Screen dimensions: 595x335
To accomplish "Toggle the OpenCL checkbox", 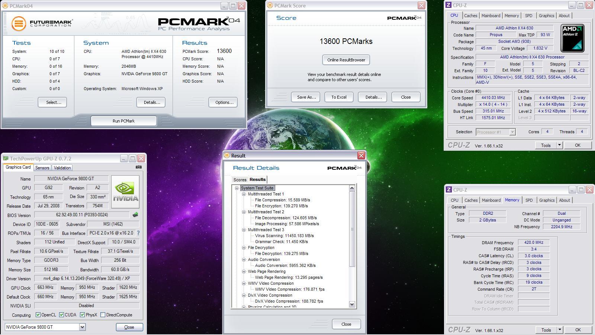I will 38,315.
